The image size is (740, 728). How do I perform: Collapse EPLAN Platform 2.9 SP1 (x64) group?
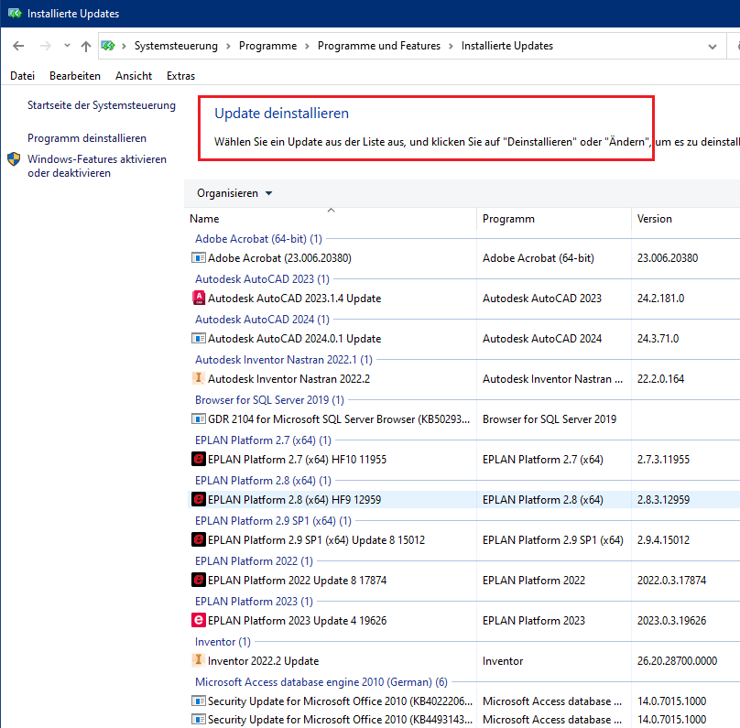[273, 521]
